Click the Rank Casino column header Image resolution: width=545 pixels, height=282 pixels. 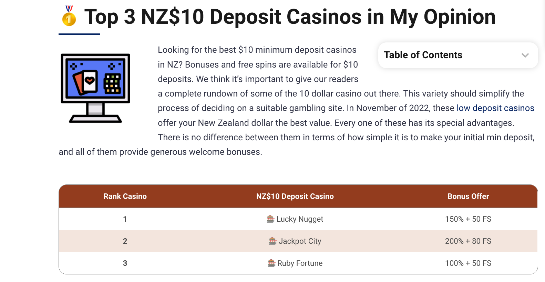(x=125, y=196)
